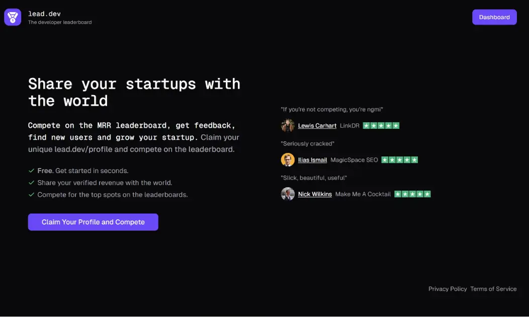
Task: Click the lead.dev medal logo icon
Action: pyautogui.click(x=12, y=17)
